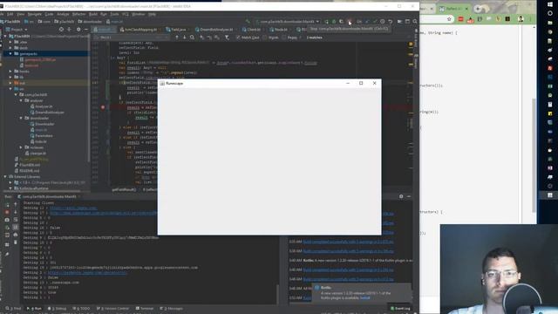Switch to the Client.kt editor tab
Screen dimensions: 558x314
tap(252, 30)
